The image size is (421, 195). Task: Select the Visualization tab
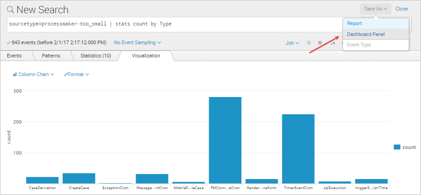(146, 56)
